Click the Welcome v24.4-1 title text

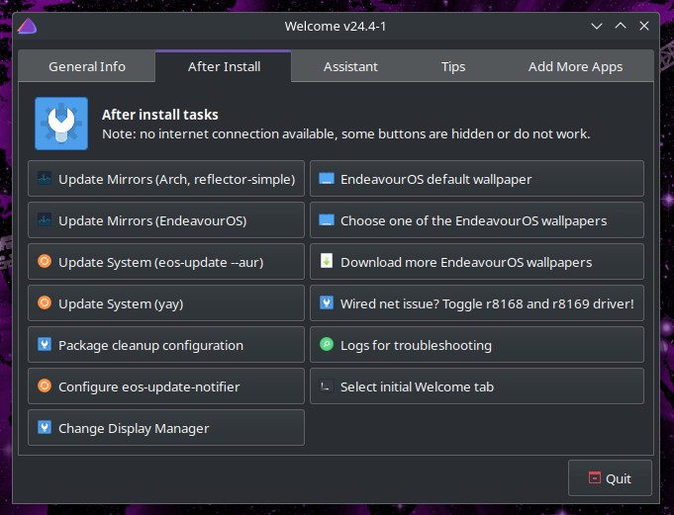[x=336, y=26]
